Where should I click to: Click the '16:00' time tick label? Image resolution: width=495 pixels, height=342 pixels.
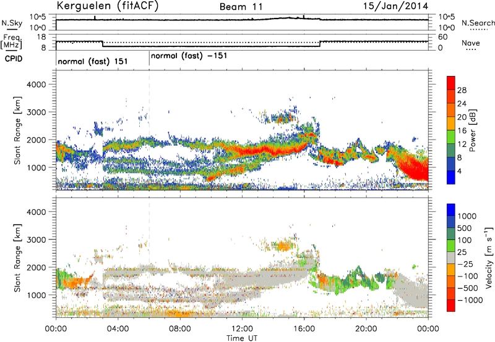[x=304, y=329]
